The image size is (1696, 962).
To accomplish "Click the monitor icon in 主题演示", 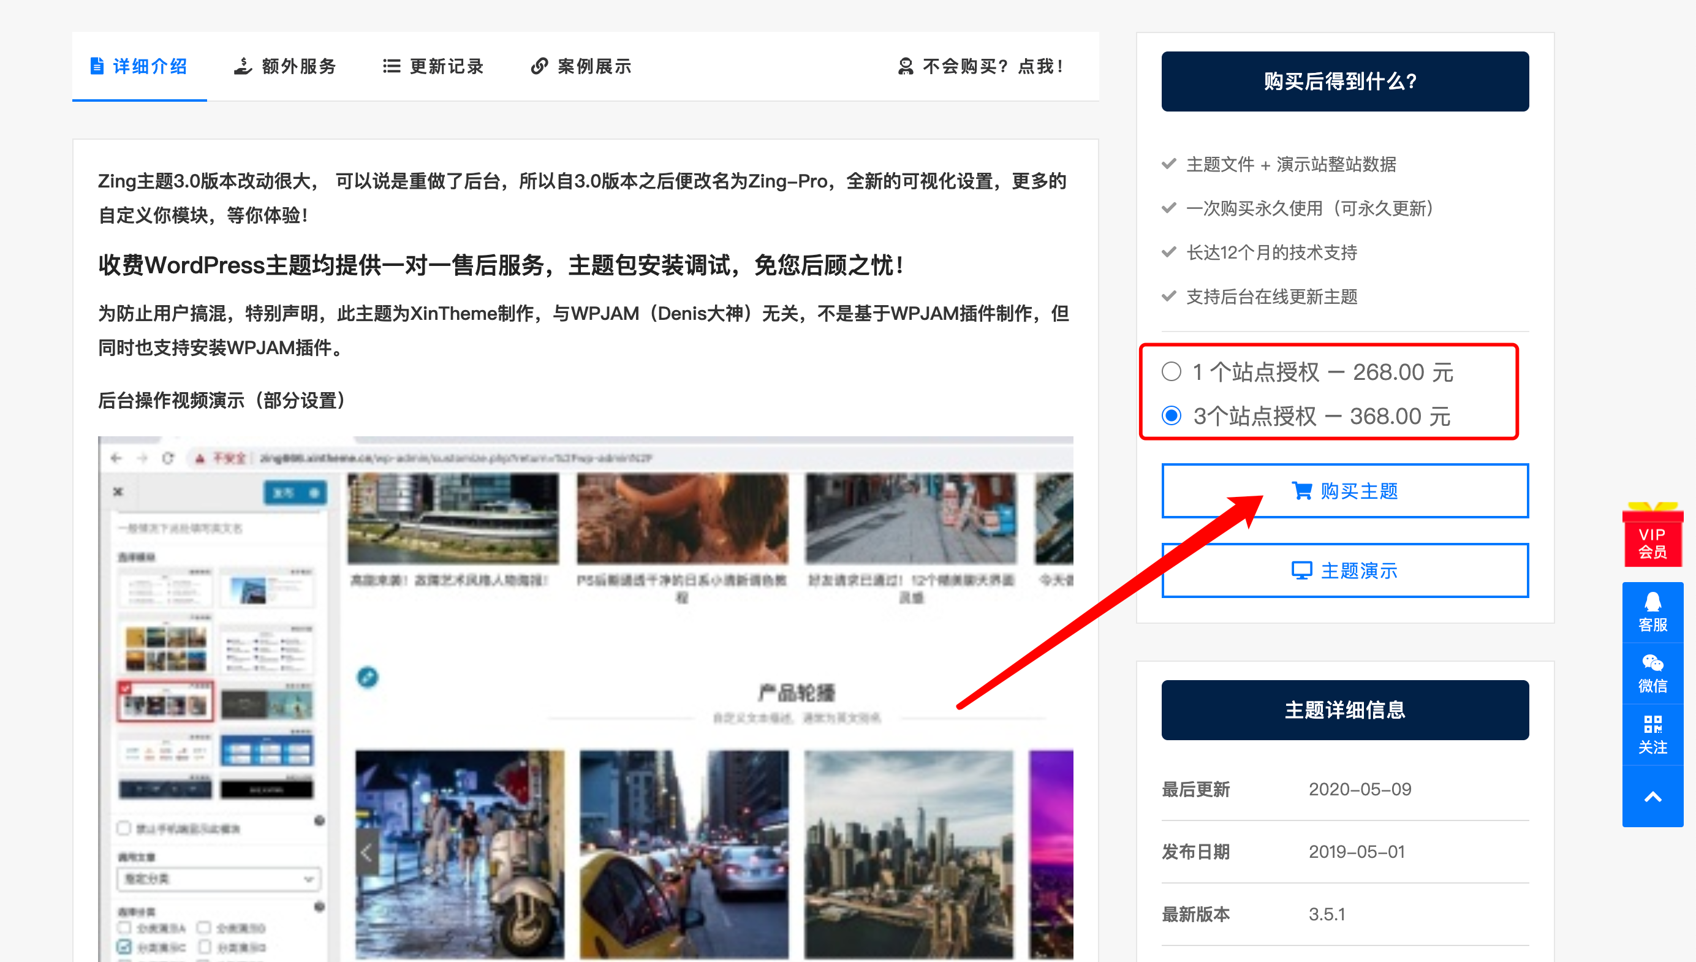I will point(1301,570).
